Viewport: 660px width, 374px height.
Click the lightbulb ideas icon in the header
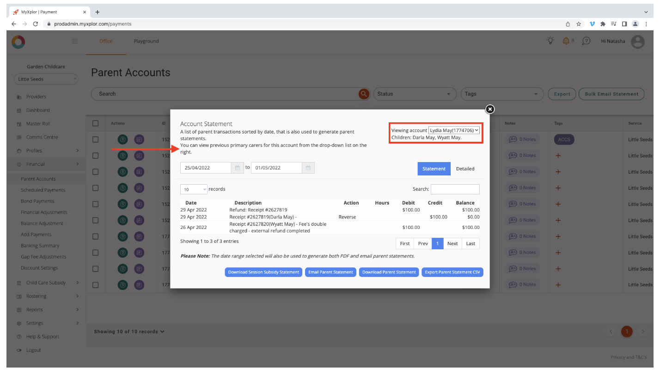click(550, 41)
